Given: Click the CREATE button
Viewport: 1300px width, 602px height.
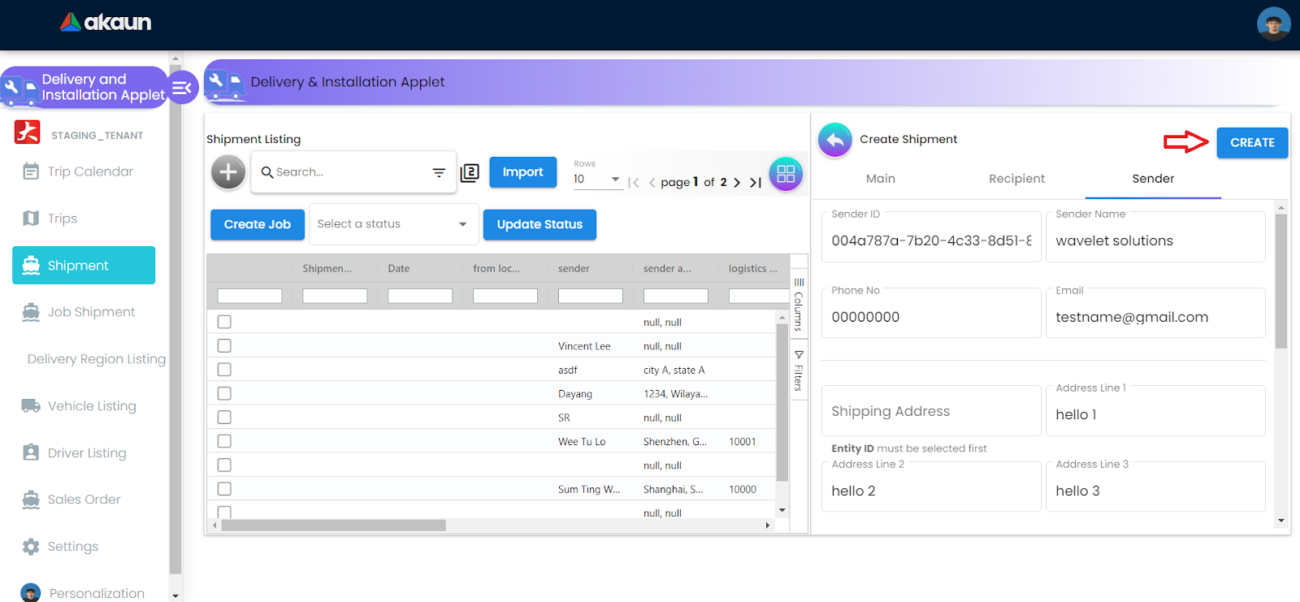Looking at the screenshot, I should tap(1252, 143).
